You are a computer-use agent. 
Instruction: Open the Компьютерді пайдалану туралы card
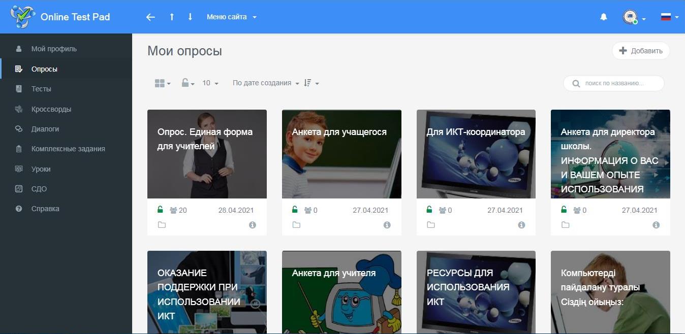click(610, 292)
